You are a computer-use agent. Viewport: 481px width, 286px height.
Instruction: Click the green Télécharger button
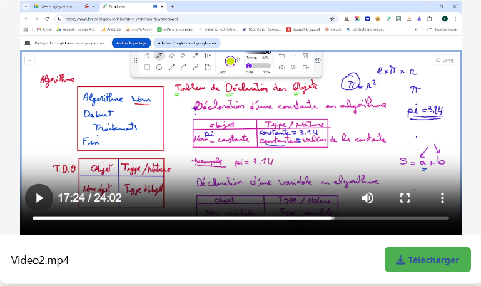(427, 260)
